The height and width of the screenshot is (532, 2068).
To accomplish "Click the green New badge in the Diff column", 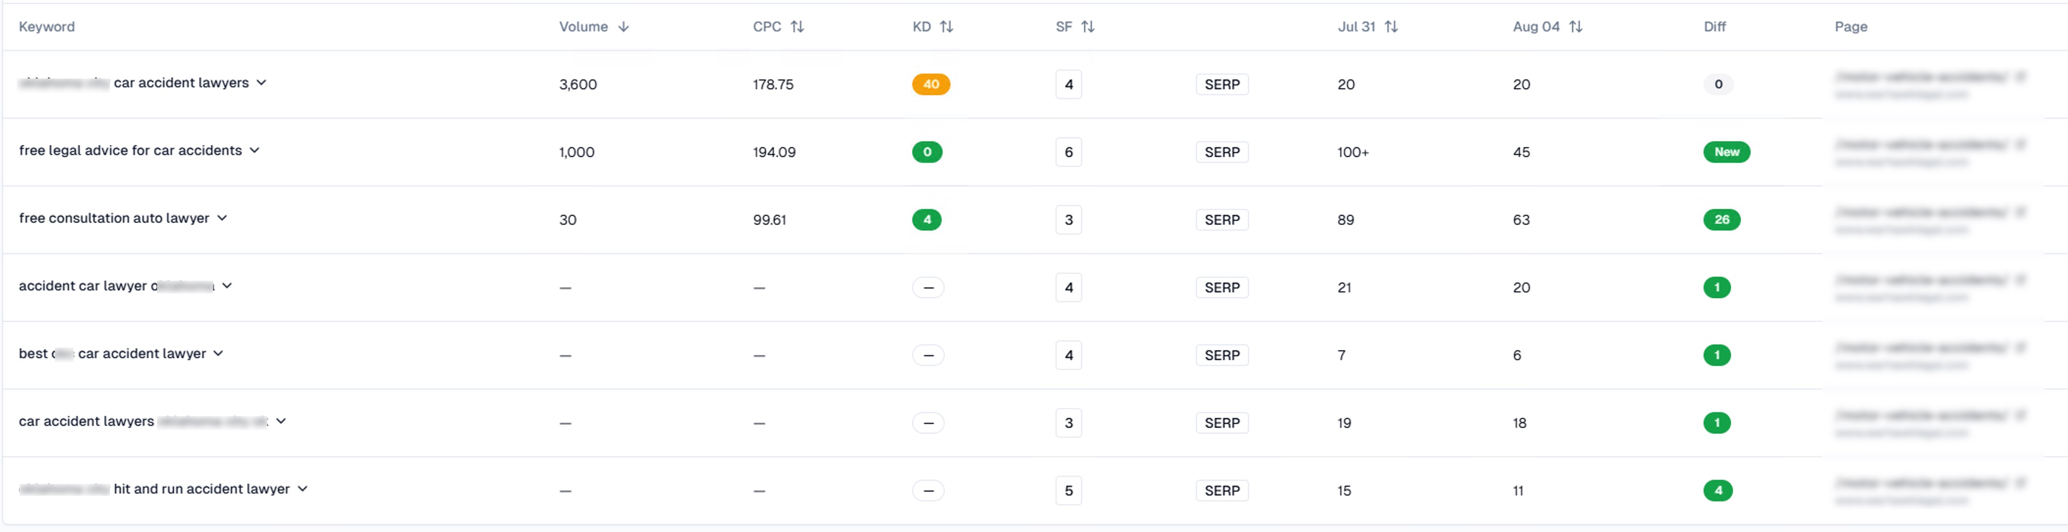I will click(x=1727, y=152).
